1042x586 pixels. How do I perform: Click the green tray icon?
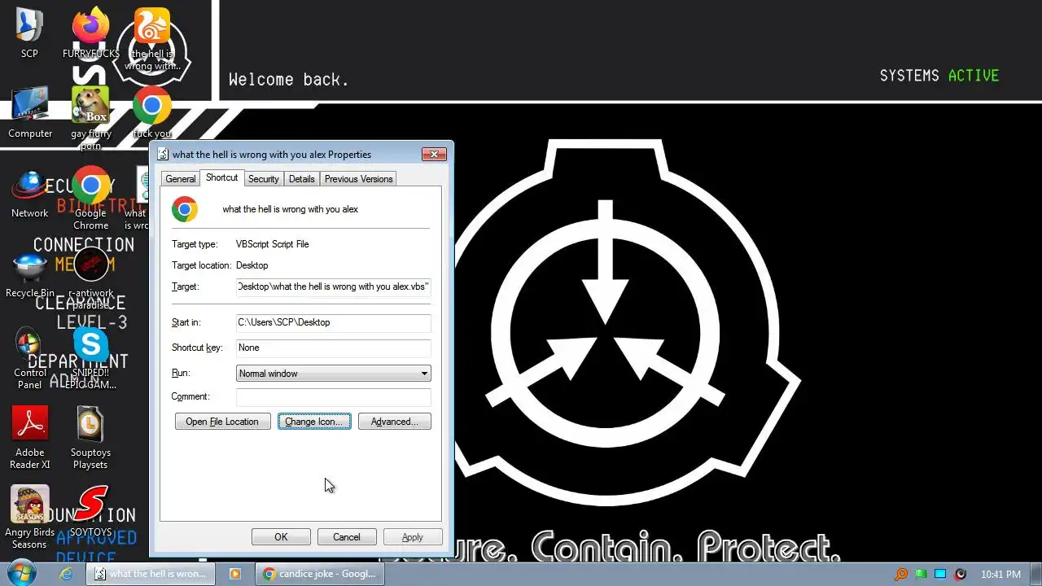(x=921, y=574)
